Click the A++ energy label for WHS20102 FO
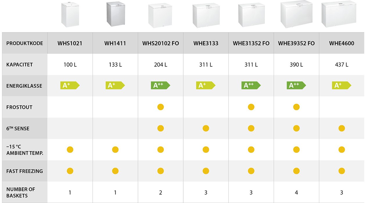 point(161,86)
